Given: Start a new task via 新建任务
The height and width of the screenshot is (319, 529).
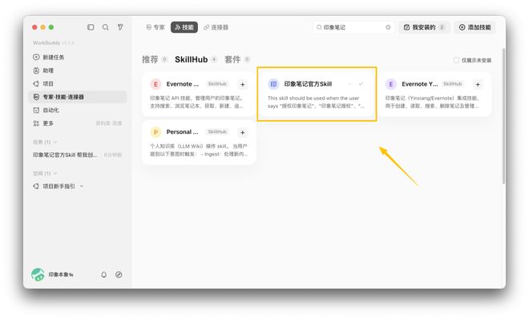Looking at the screenshot, I should click(x=49, y=57).
